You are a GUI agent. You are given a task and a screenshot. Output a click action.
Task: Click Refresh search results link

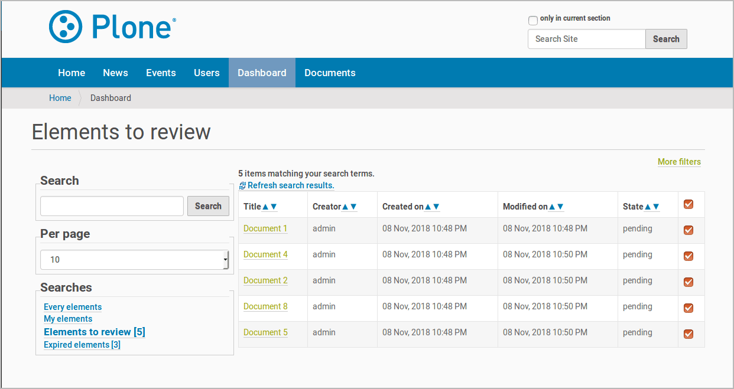point(291,185)
